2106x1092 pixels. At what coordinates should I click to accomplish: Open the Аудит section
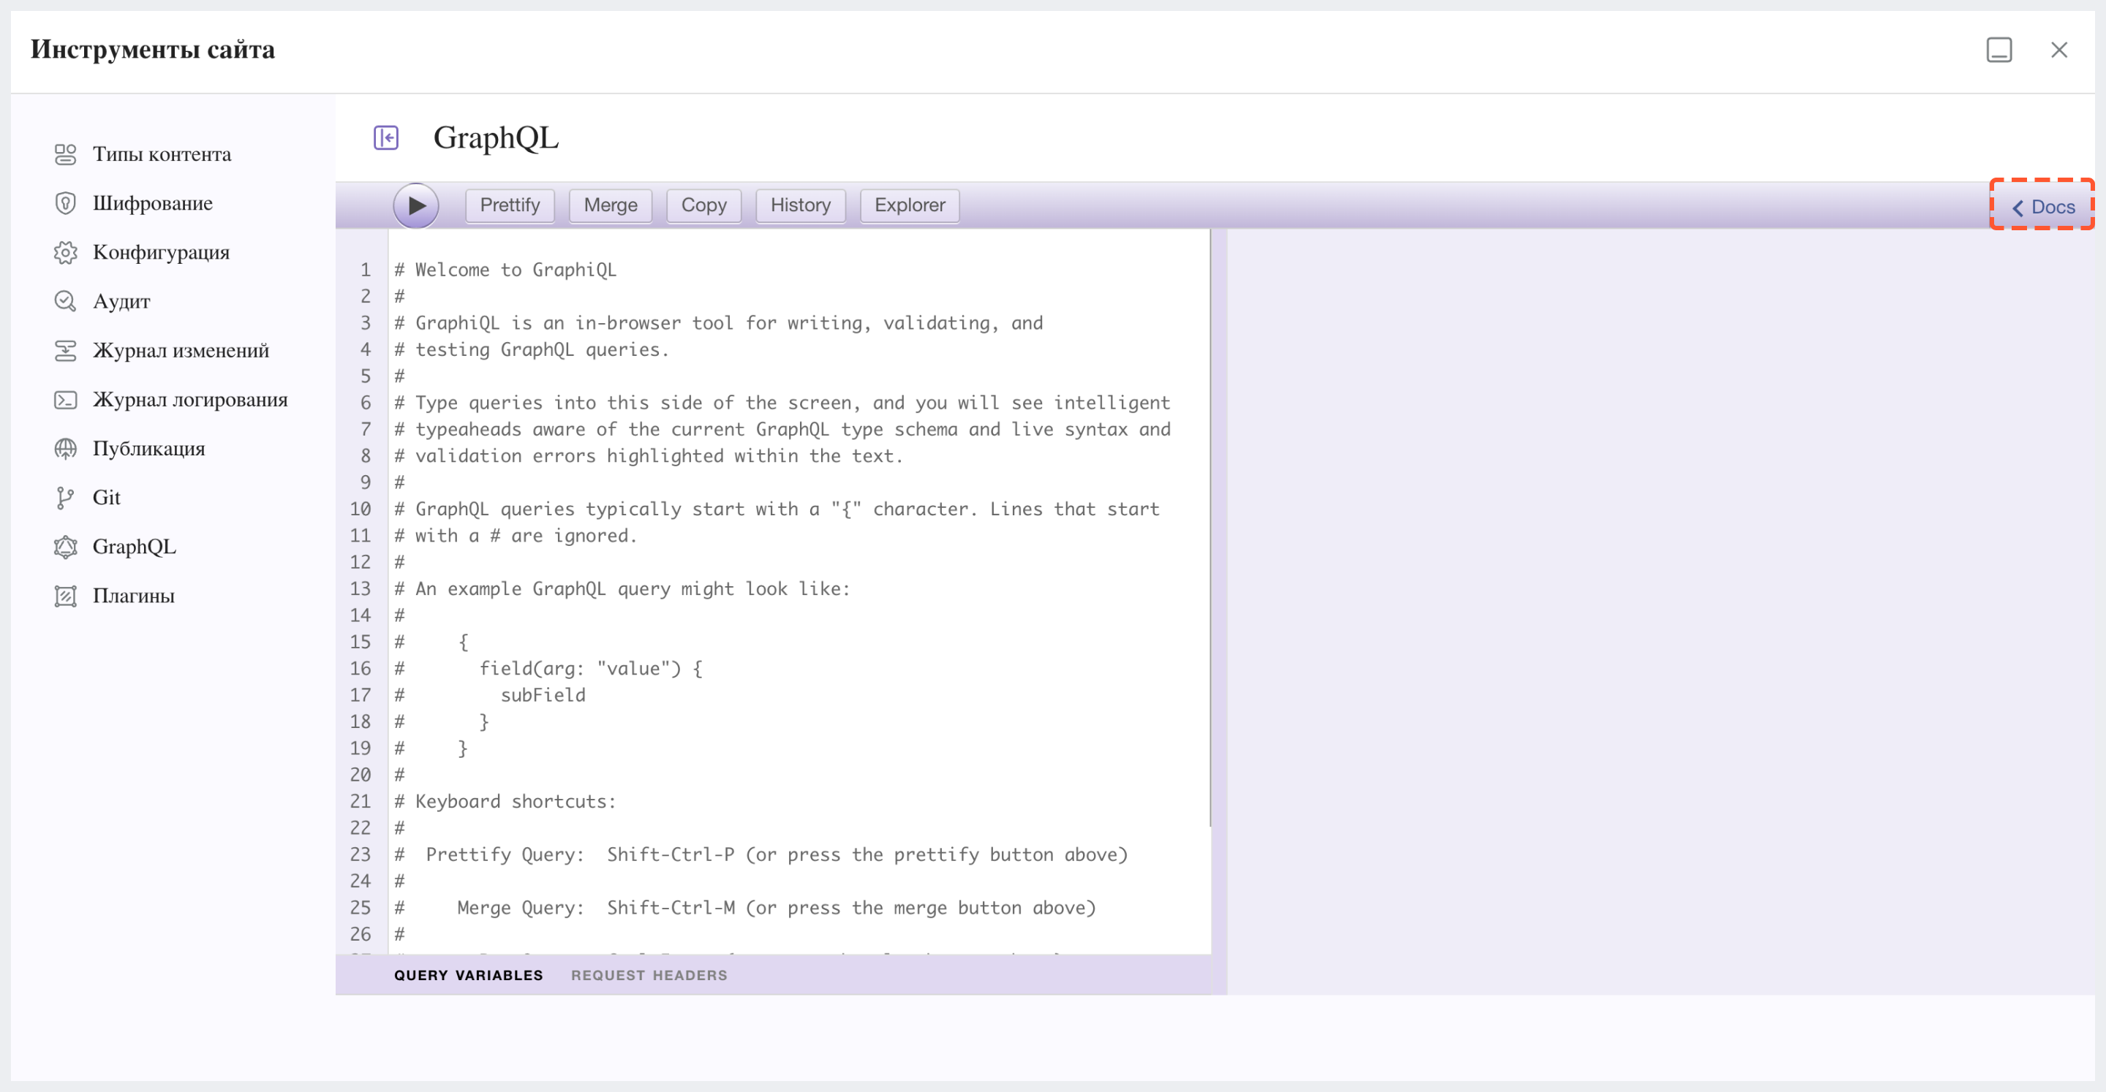[122, 301]
